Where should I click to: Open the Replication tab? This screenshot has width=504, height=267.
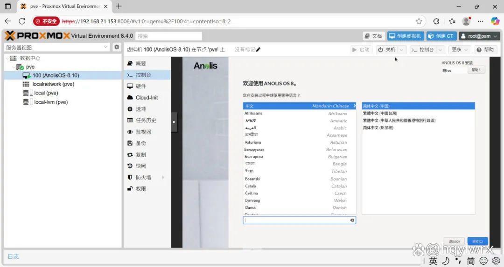tap(147, 154)
